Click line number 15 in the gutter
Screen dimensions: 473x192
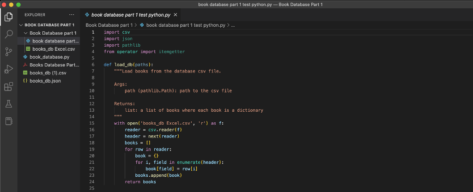click(92, 123)
